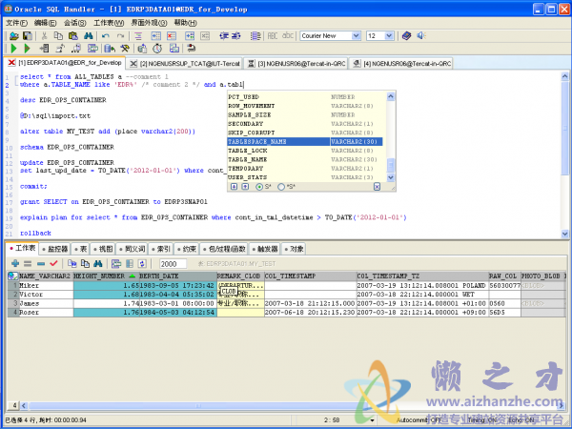Select the cell containing James
Image resolution: width=572 pixels, height=429 pixels.
point(46,303)
